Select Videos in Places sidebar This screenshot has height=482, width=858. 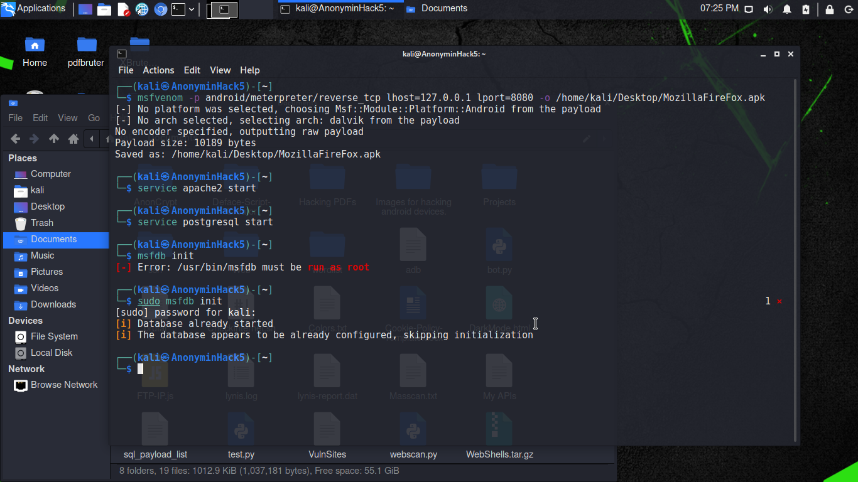coord(56,288)
